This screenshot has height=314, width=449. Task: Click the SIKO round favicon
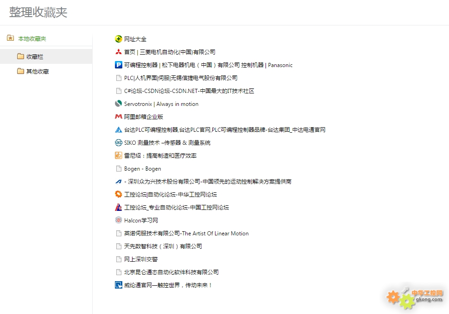click(118, 142)
